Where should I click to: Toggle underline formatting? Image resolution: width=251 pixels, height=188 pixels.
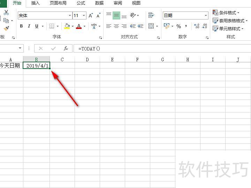coord(37,26)
